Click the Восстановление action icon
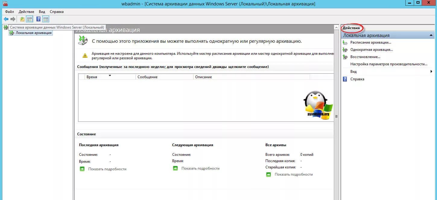Image resolution: width=437 pixels, height=200 pixels. point(345,57)
